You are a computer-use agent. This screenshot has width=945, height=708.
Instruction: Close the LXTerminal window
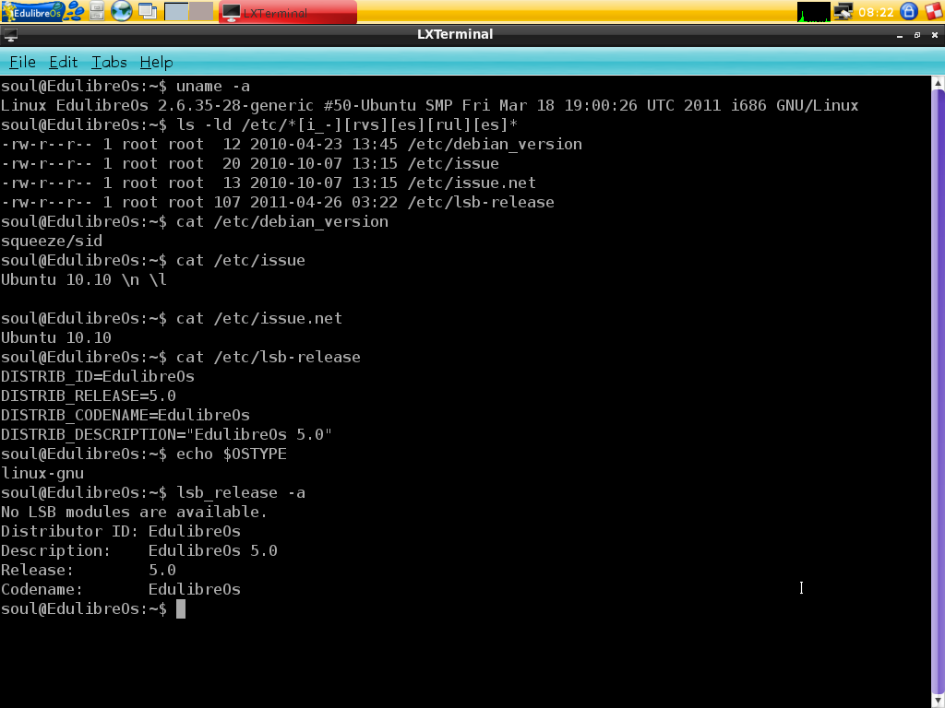(935, 36)
